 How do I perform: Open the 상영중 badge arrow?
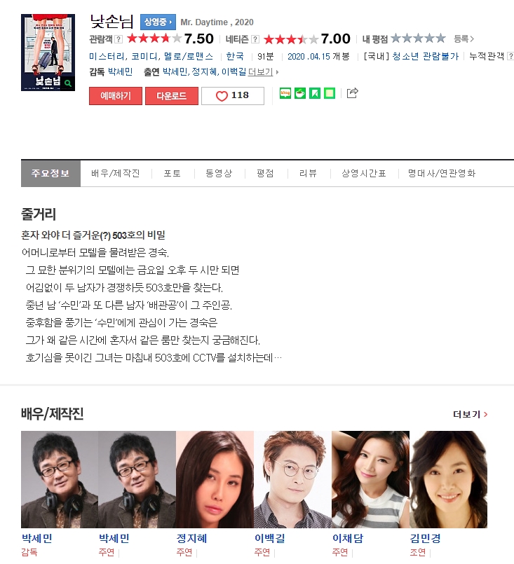tap(158, 22)
